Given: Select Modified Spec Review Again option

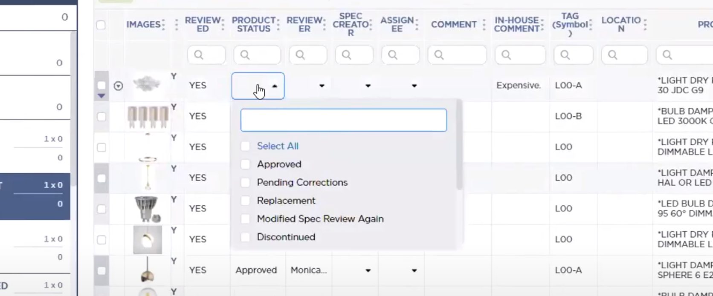Looking at the screenshot, I should click(320, 219).
